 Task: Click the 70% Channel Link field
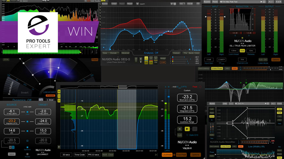[242, 59]
